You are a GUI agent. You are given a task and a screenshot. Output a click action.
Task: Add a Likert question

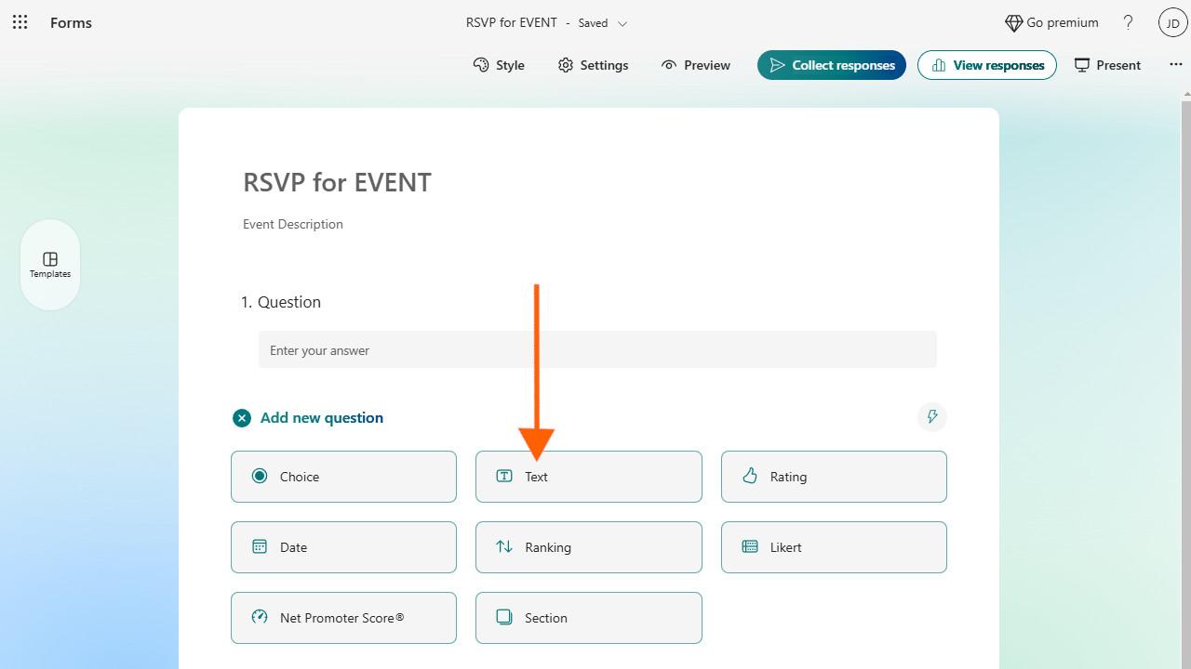(x=834, y=547)
